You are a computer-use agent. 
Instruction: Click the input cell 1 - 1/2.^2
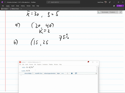point(30,67)
